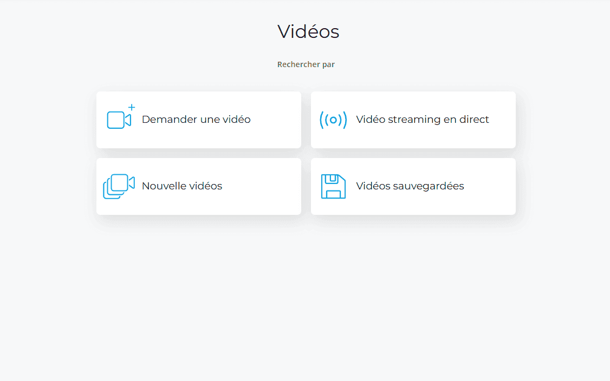Select the 'Nouvelle vidéos' label
This screenshot has width=610, height=381.
pos(182,186)
